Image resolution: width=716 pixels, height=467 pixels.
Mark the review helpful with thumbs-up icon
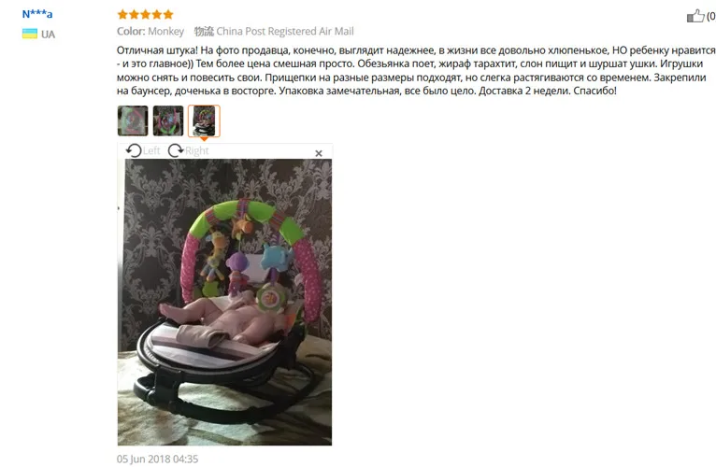click(695, 16)
